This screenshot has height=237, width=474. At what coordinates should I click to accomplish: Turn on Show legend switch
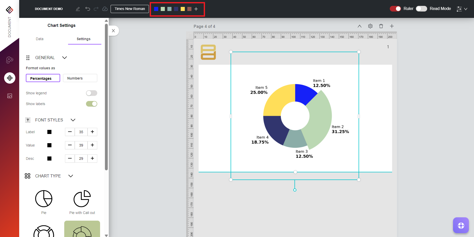coord(92,93)
